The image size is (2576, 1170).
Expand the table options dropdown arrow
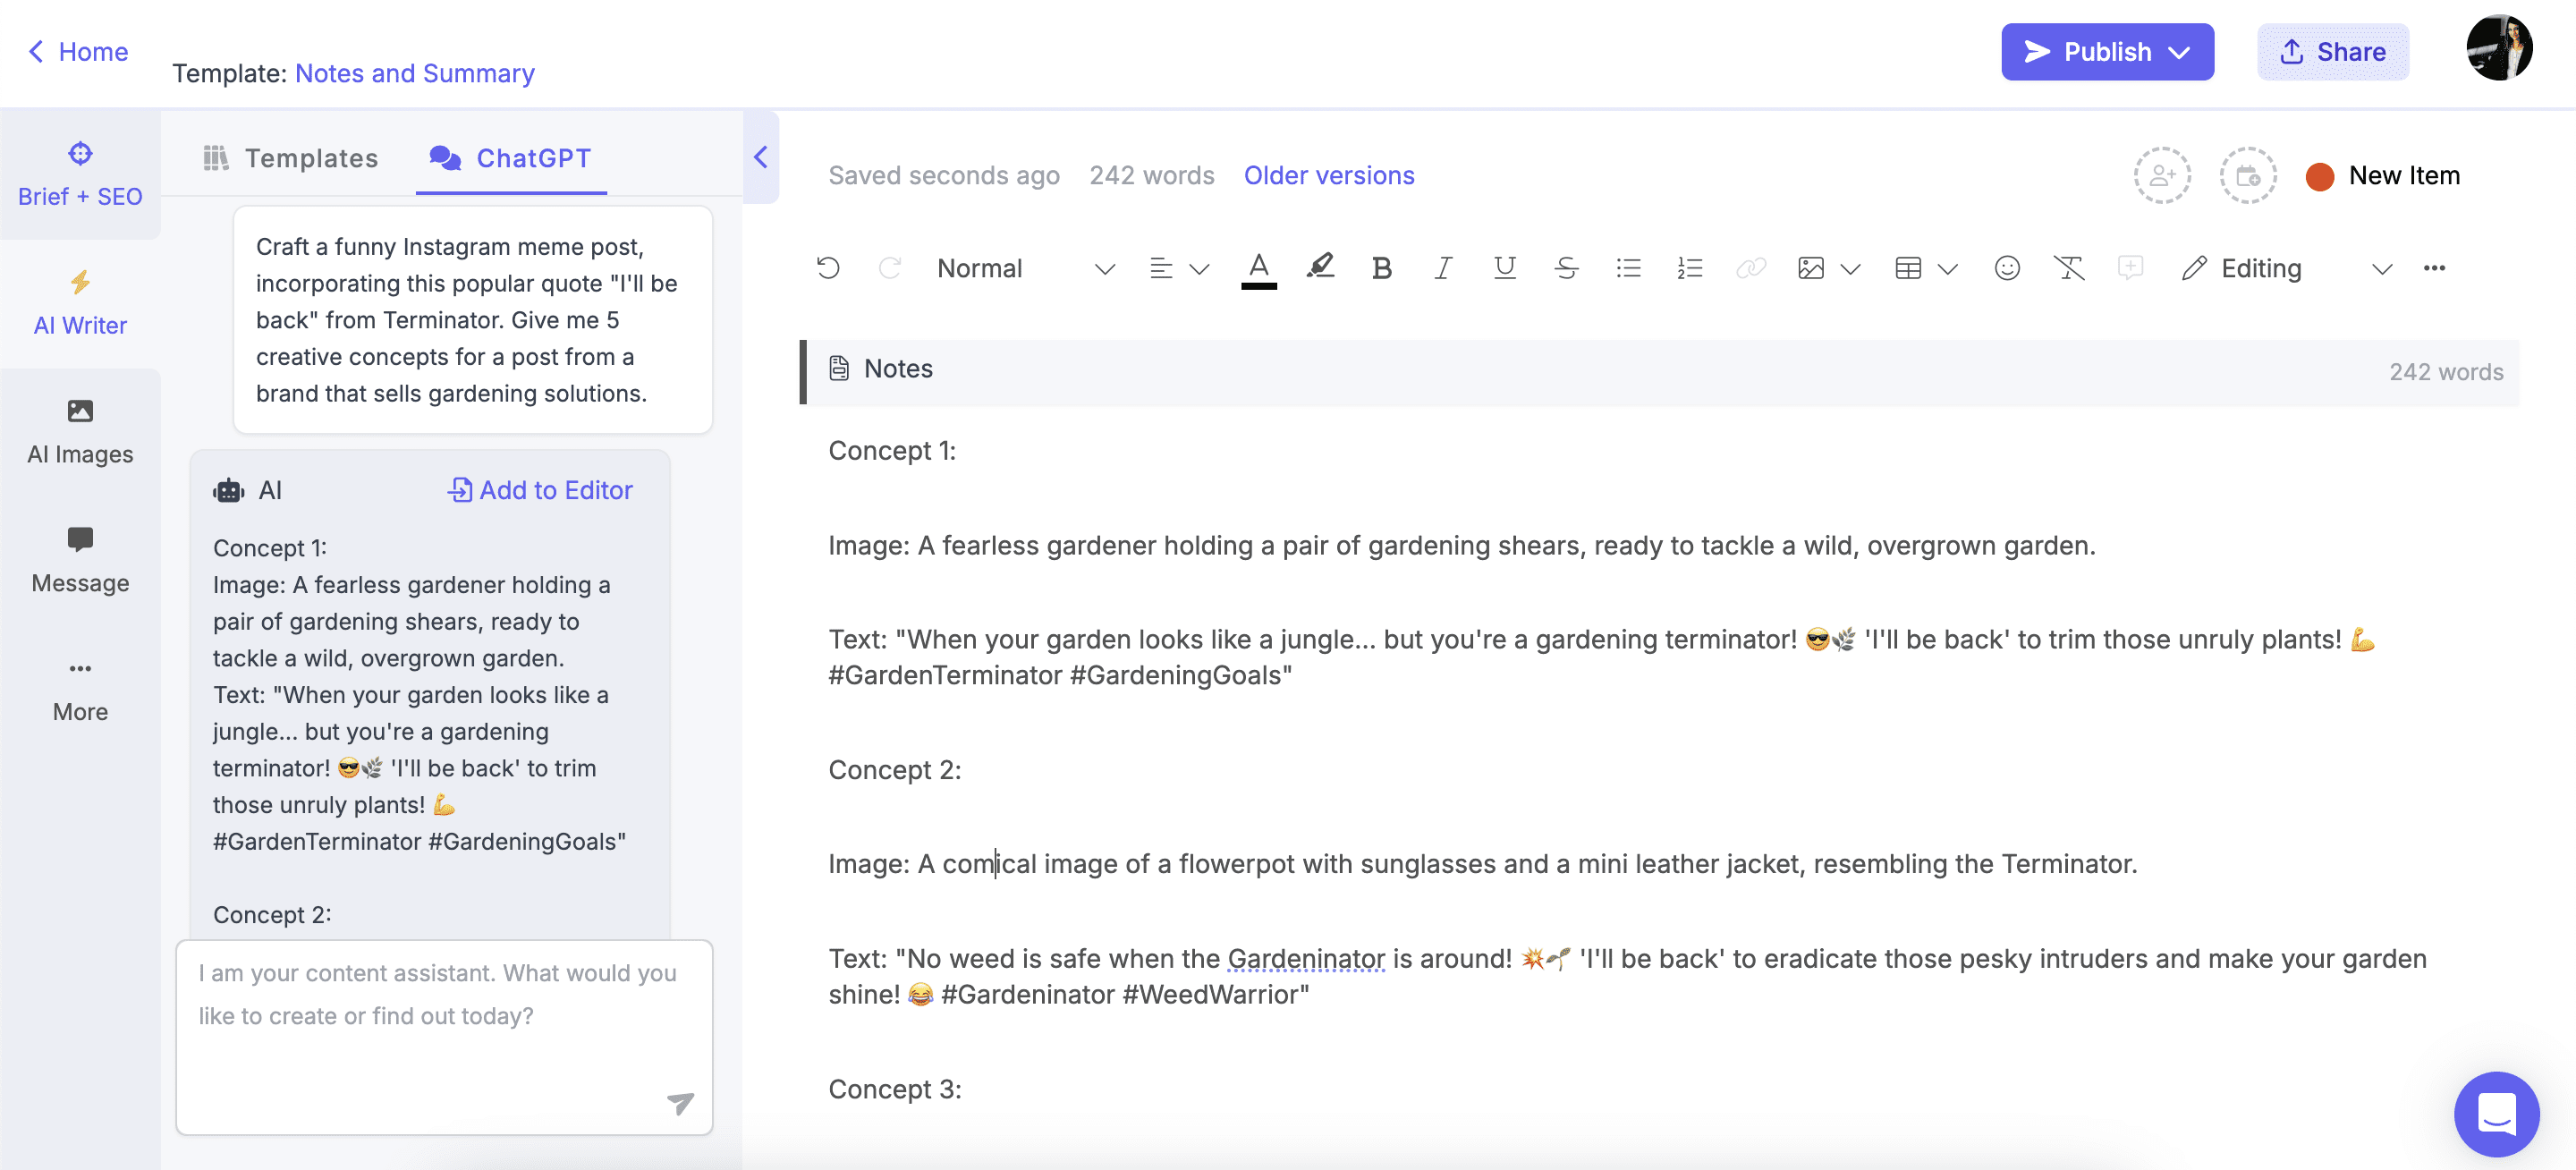(x=1948, y=268)
